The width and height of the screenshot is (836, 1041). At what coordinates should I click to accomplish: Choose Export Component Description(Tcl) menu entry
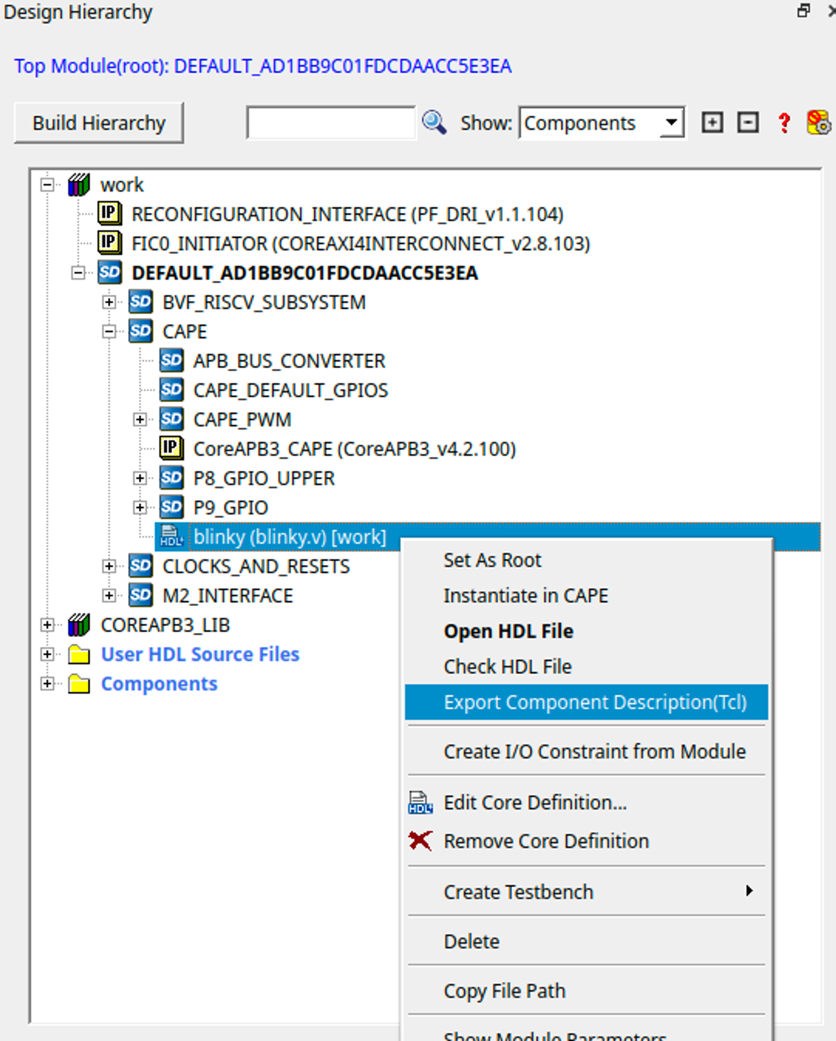[594, 702]
